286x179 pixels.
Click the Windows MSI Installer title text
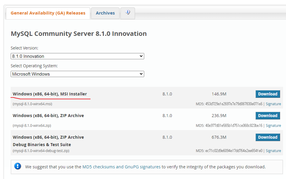50,94
